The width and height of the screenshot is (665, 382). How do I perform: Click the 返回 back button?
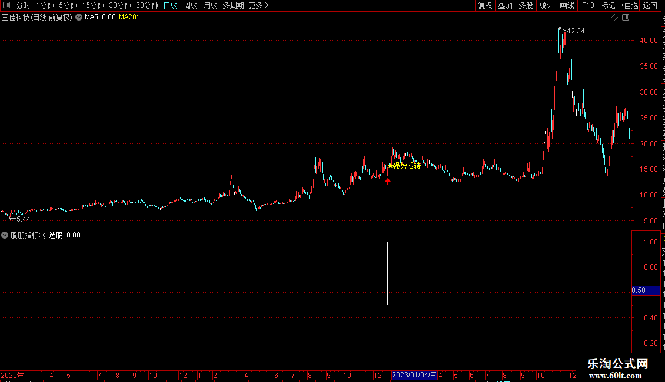click(650, 5)
